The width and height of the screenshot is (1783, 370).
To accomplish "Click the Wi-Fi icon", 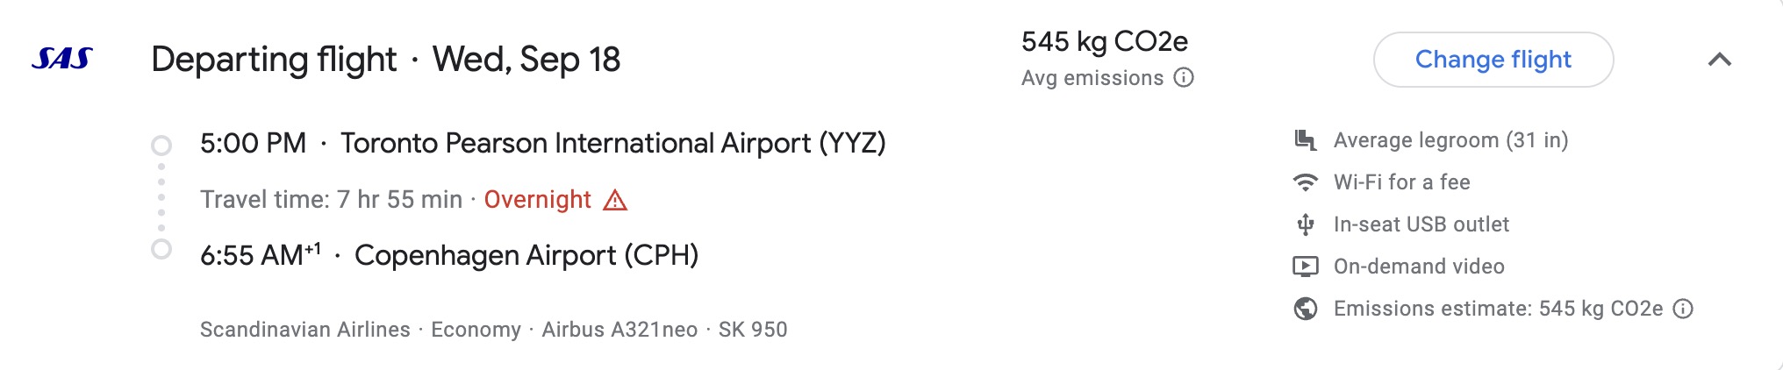I will pos(1306,182).
